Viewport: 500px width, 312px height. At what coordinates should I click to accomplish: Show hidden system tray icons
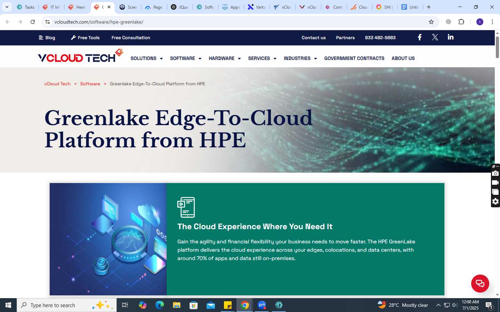coord(438,305)
